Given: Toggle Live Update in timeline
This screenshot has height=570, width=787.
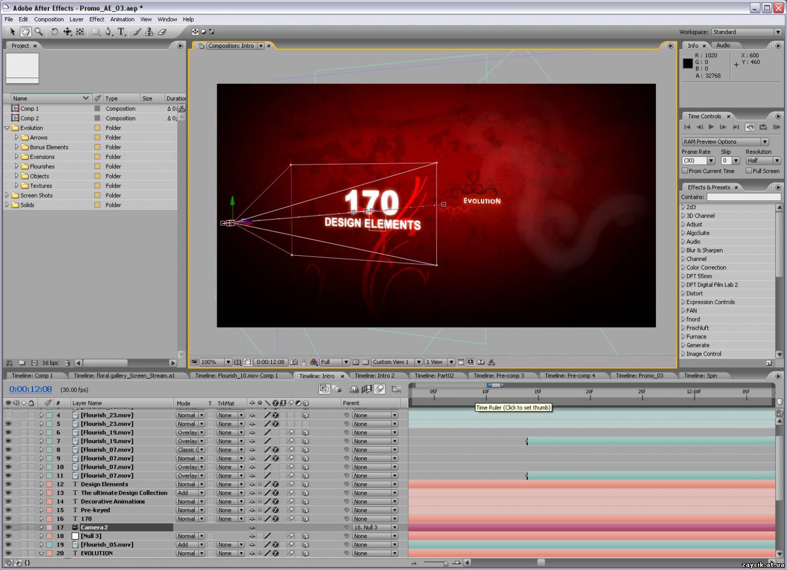Looking at the screenshot, I should (324, 389).
